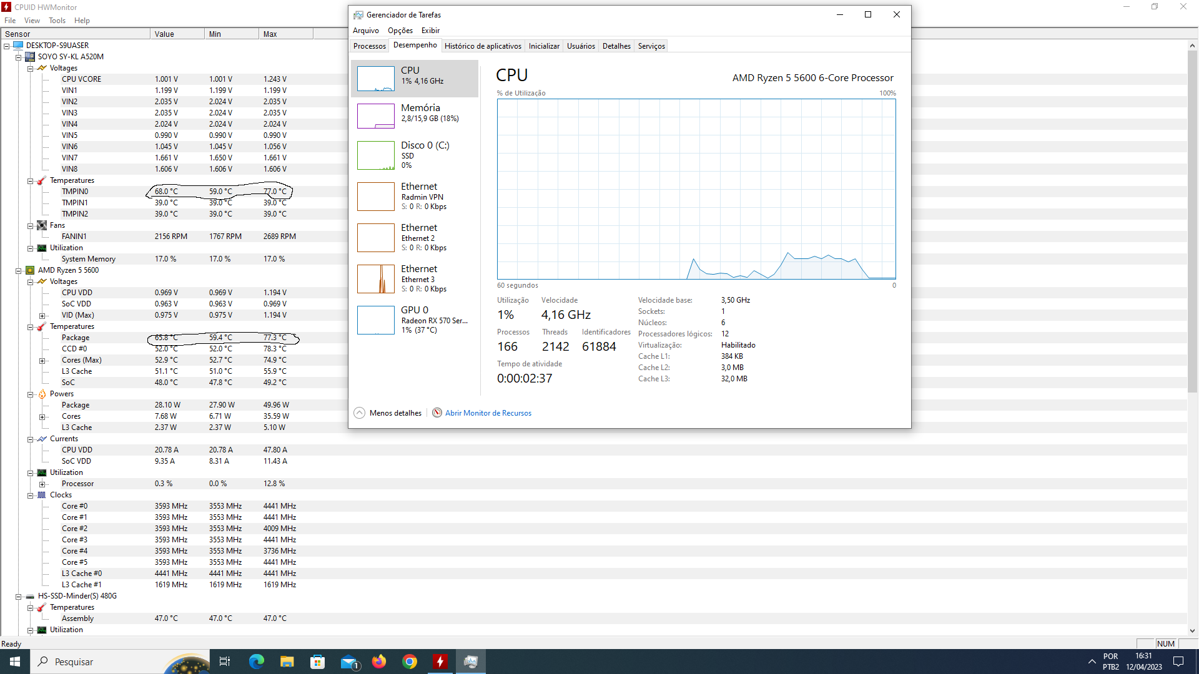Viewport: 1199px width, 674px height.
Task: Collapse the Clocks group
Action: coord(30,495)
